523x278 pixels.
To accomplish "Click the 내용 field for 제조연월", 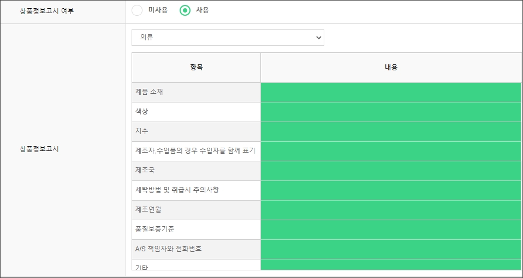I will pyautogui.click(x=390, y=210).
